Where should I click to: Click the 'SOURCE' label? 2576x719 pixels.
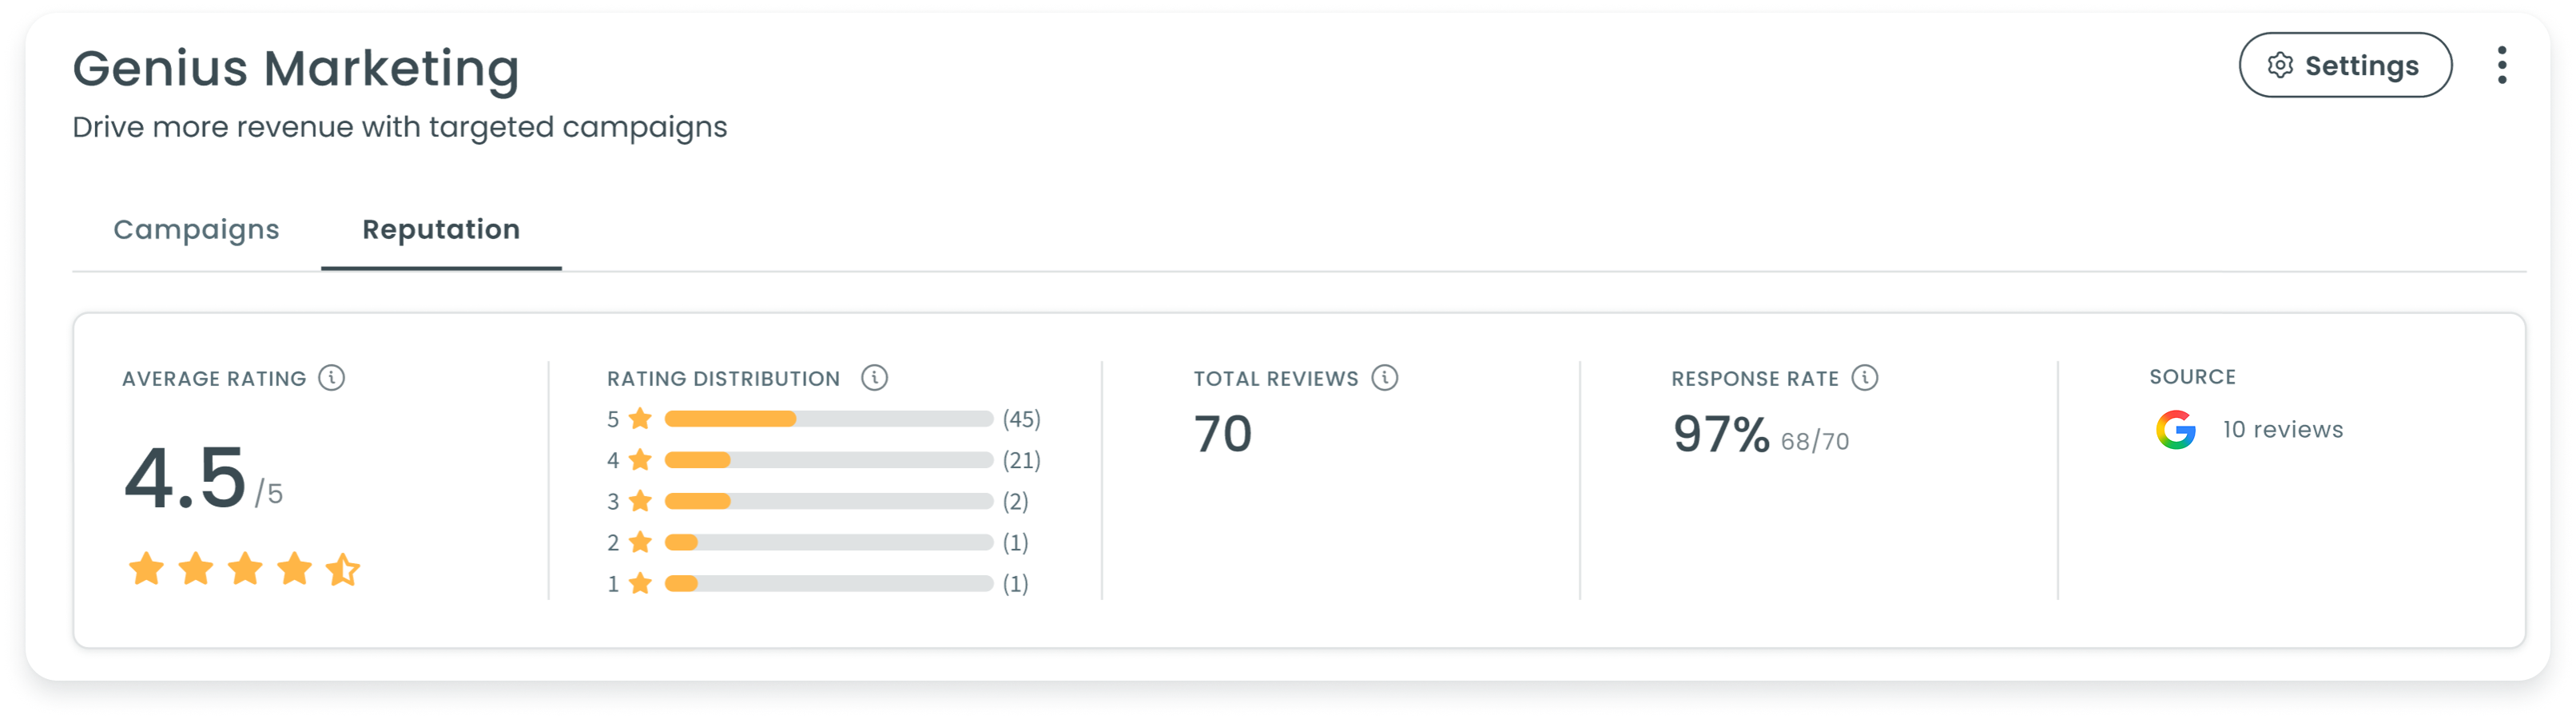2192,377
